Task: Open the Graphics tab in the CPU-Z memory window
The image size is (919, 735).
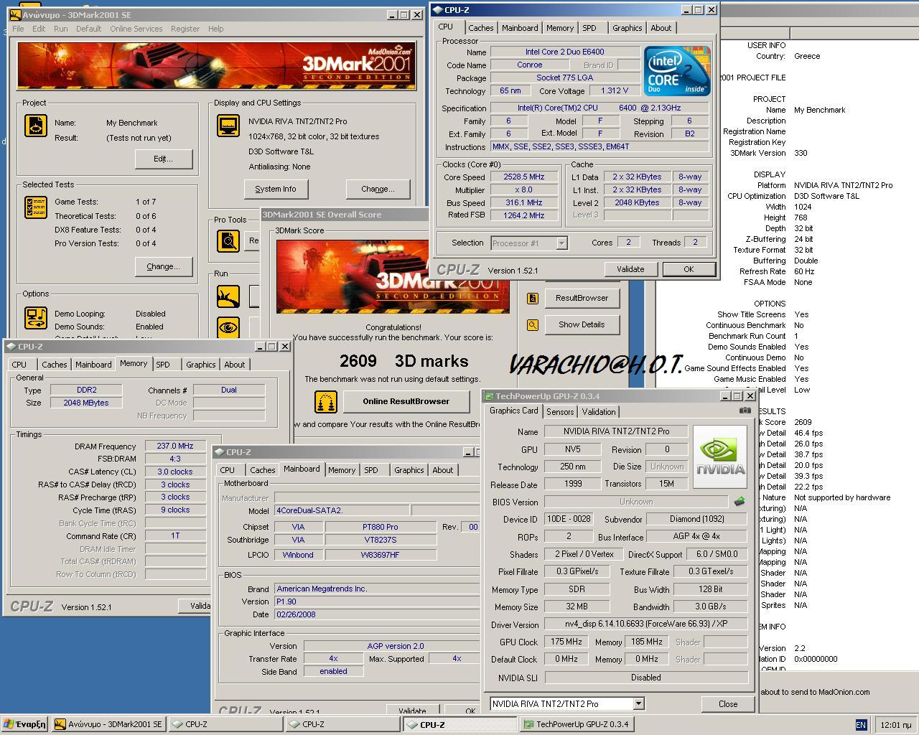Action: tap(201, 365)
